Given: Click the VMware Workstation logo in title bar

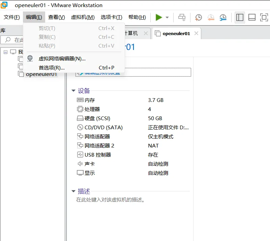Looking at the screenshot, I should (4, 5).
